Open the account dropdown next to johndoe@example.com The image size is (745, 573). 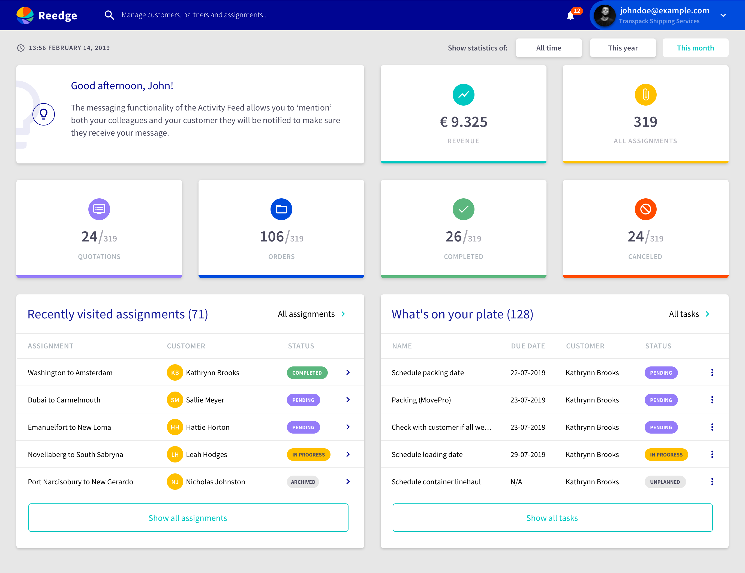[x=723, y=15]
